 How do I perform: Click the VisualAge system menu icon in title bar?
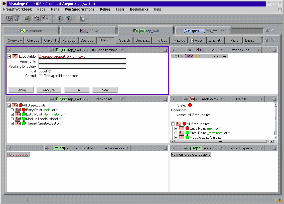(x=4, y=4)
